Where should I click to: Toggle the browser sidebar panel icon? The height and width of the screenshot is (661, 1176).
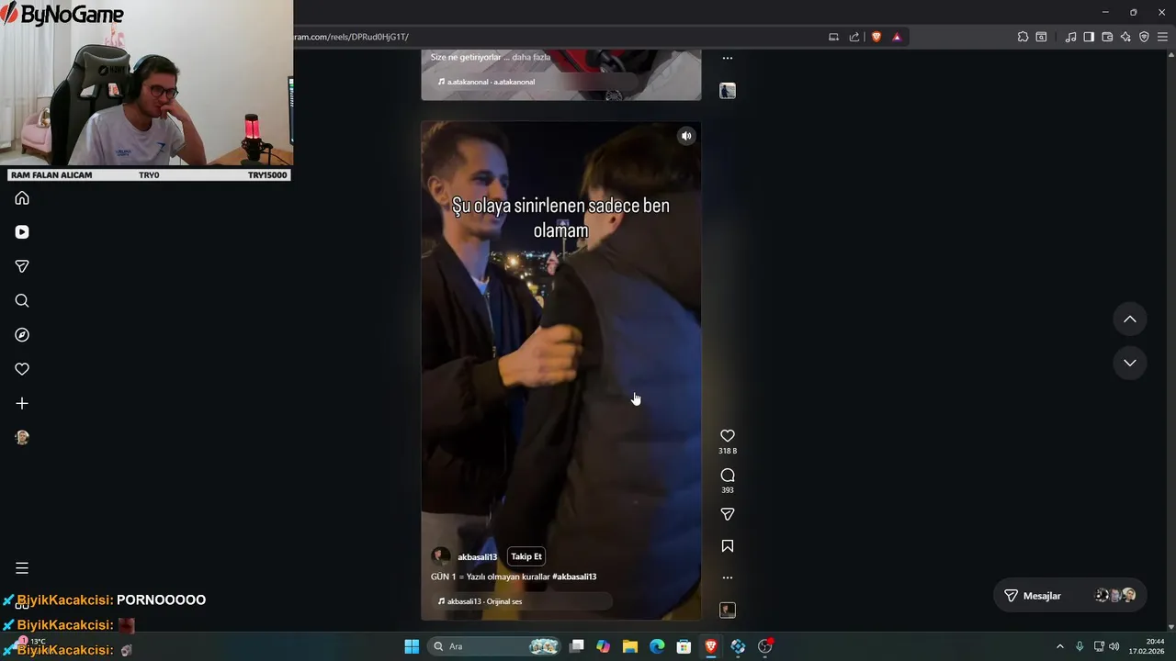point(1089,37)
